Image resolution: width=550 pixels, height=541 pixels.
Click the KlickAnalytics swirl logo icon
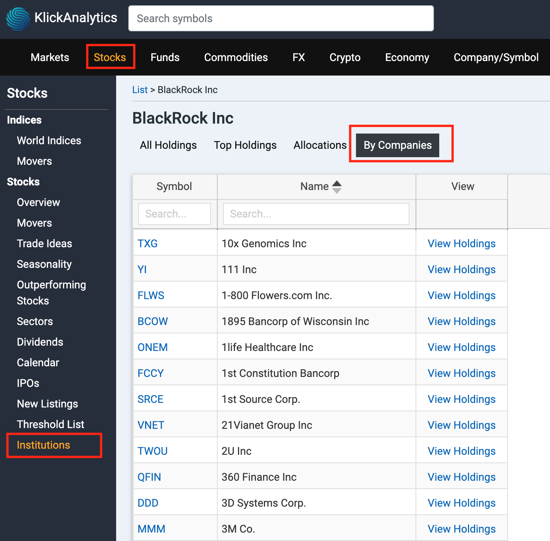point(18,19)
